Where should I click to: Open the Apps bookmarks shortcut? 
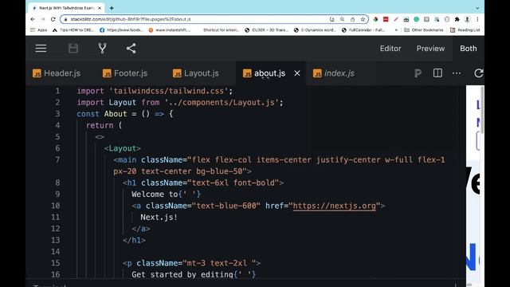point(39,30)
